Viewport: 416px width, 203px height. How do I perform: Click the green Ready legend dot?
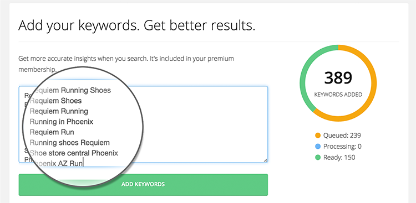(318, 158)
